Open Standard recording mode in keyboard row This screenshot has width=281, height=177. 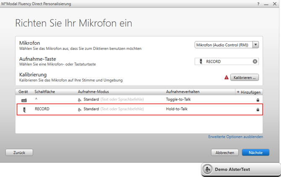[x=91, y=100]
